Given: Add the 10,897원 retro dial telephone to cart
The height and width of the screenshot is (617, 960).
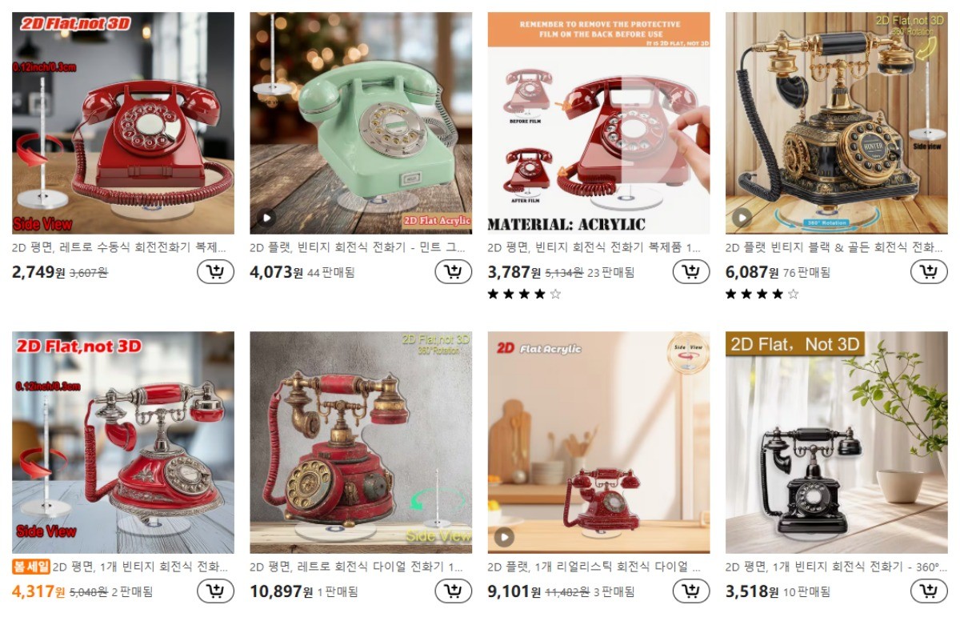Looking at the screenshot, I should click(x=454, y=591).
